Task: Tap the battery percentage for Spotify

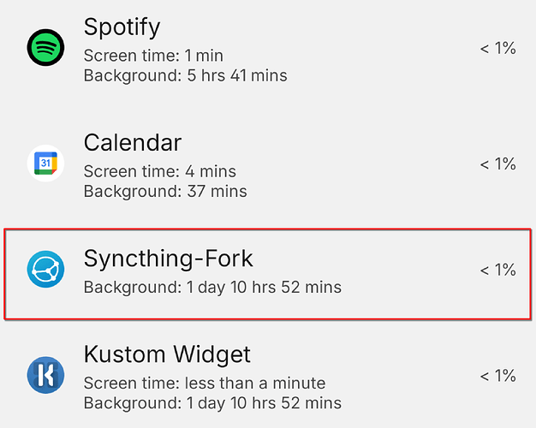Action: 497,49
